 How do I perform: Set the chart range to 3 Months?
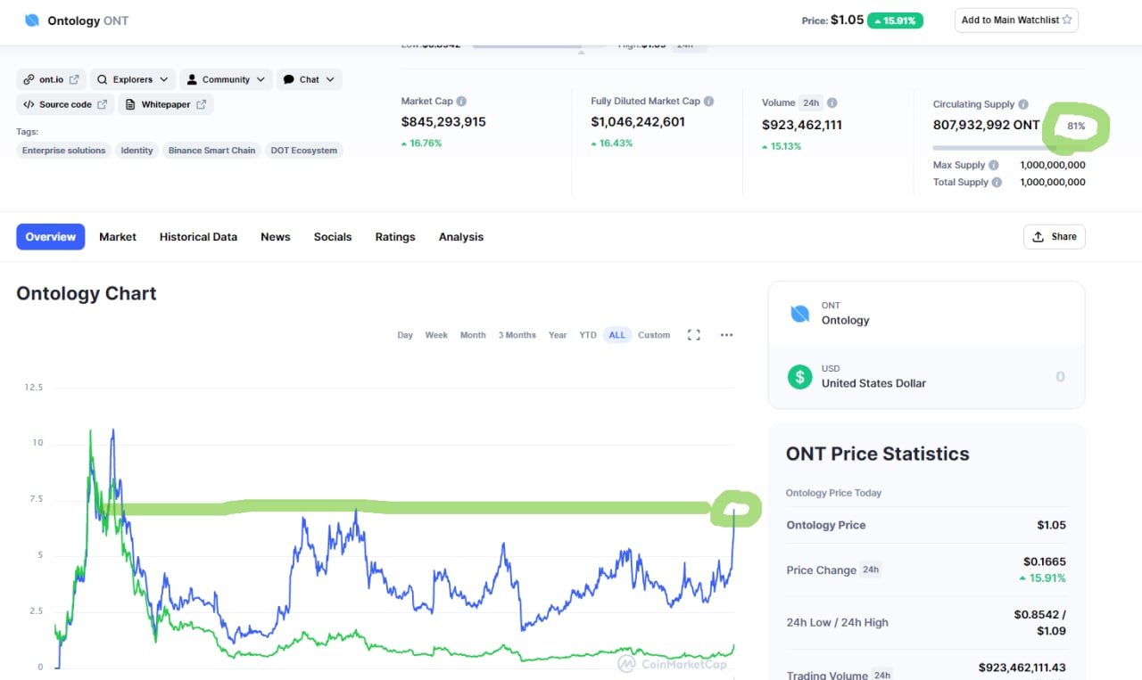[517, 335]
